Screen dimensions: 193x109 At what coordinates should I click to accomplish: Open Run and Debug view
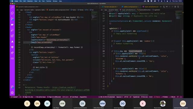(12, 30)
